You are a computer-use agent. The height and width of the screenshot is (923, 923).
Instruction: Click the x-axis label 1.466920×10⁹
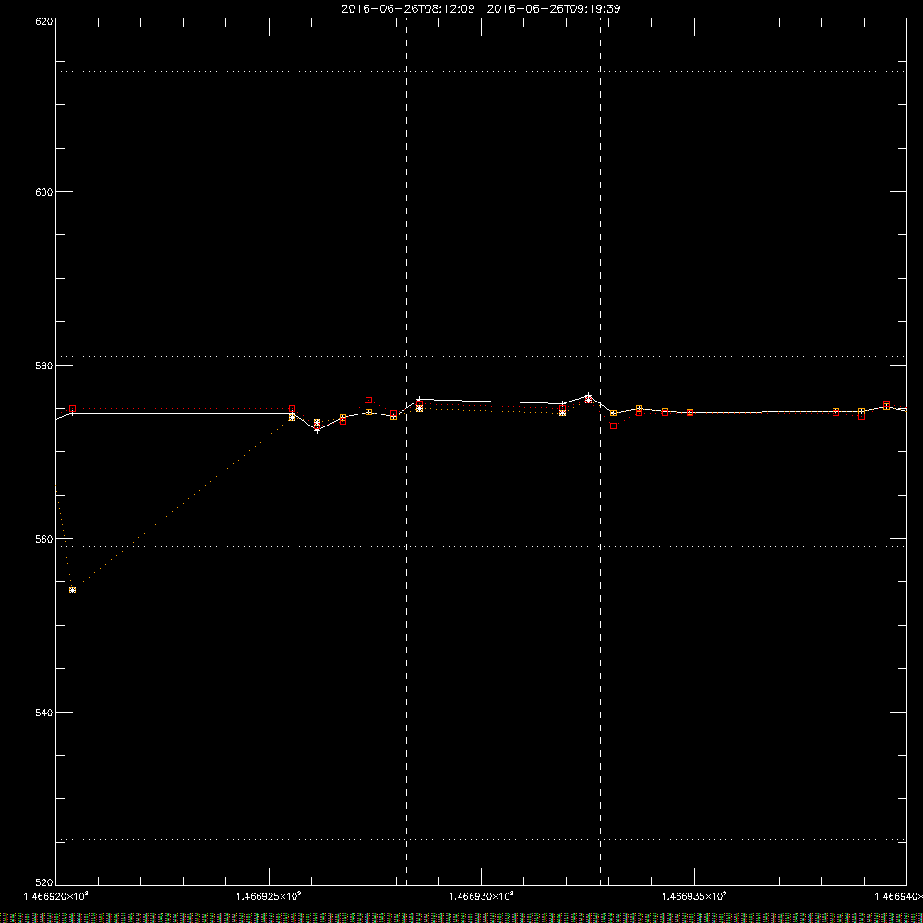point(56,896)
